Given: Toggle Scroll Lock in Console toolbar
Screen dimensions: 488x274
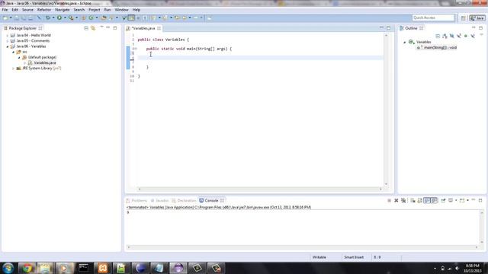Looking at the screenshot, I should [x=420, y=201].
